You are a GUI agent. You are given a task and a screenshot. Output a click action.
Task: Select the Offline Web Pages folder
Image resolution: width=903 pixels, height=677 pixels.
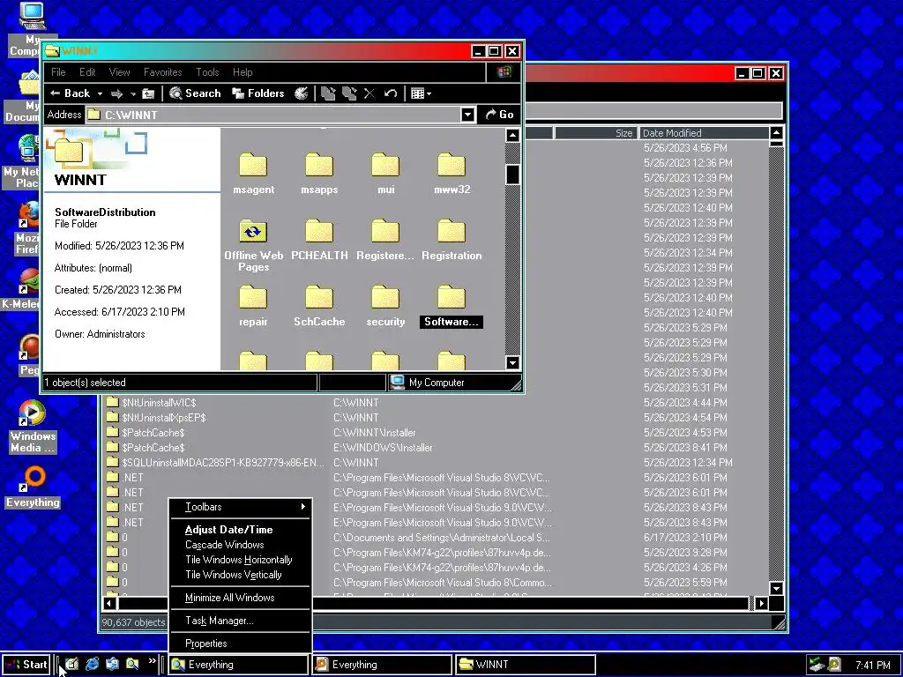click(253, 245)
